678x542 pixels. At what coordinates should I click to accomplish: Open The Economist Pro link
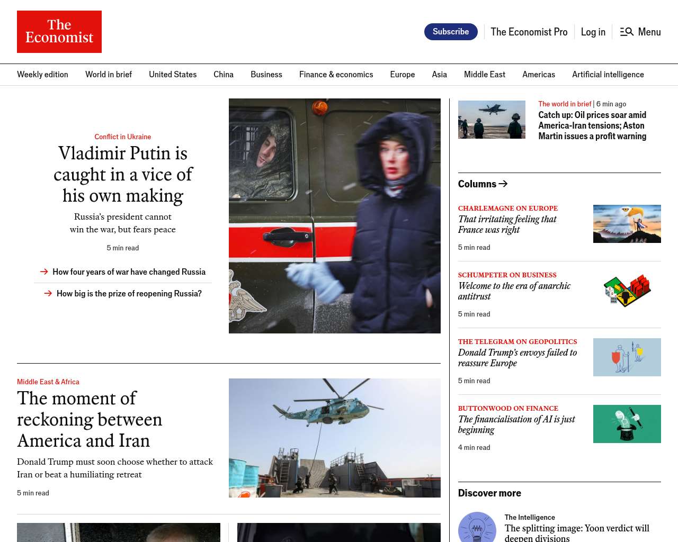pyautogui.click(x=529, y=32)
